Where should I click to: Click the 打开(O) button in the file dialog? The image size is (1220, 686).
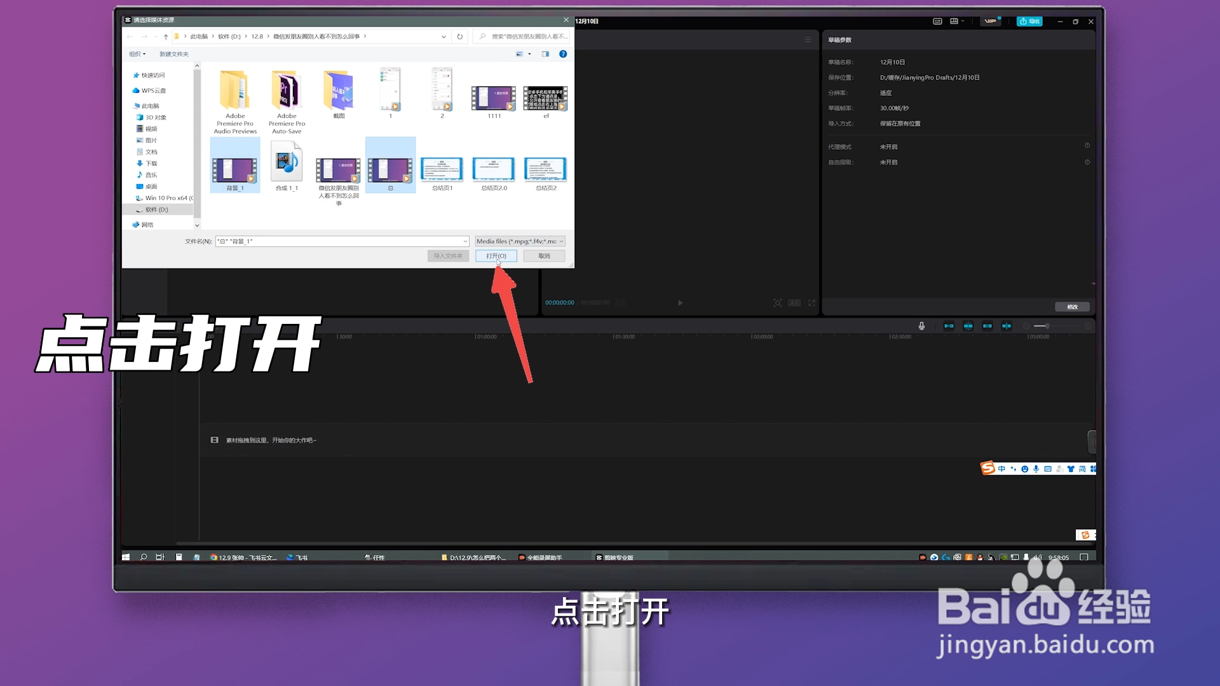point(496,256)
